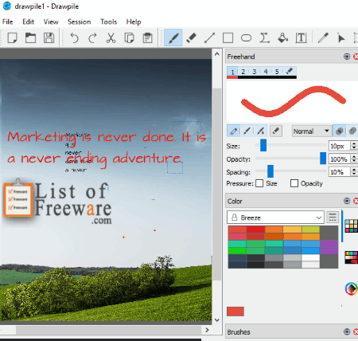
Task: Float the Color dock panel
Action: click(347, 201)
